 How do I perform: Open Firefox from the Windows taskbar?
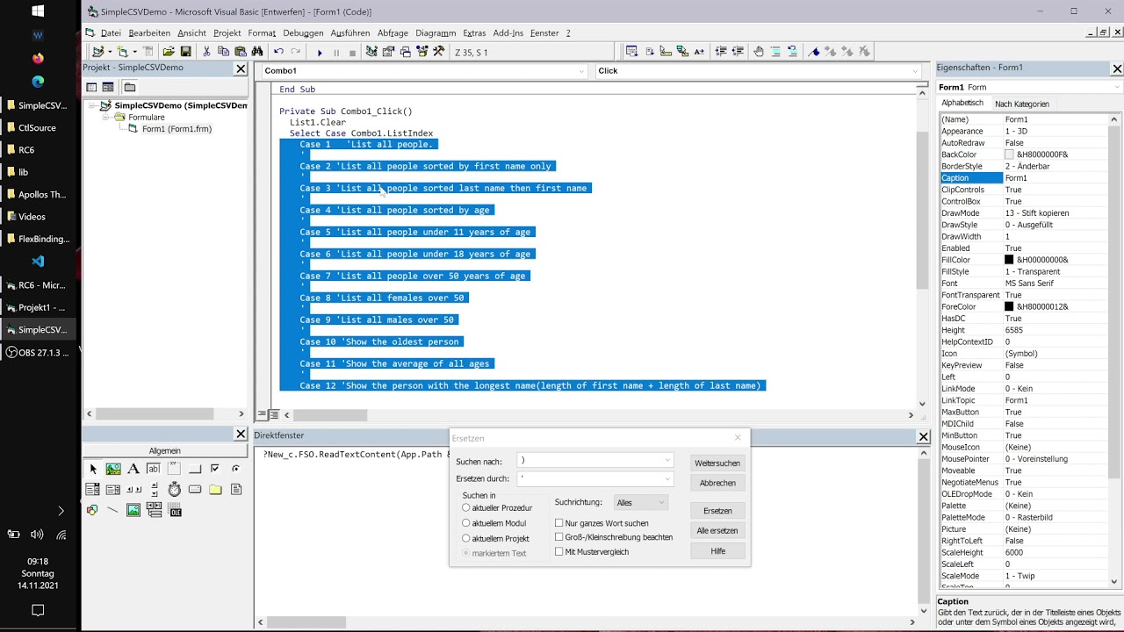38,58
